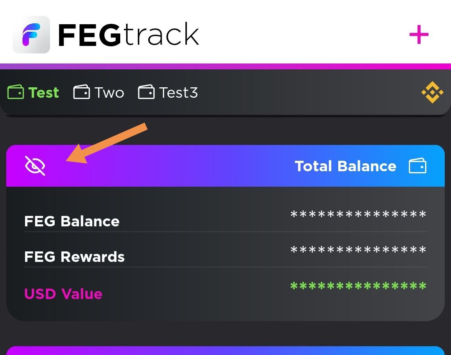451x355 pixels.
Task: Toggle balance visibility with eye icon
Action: pos(35,166)
